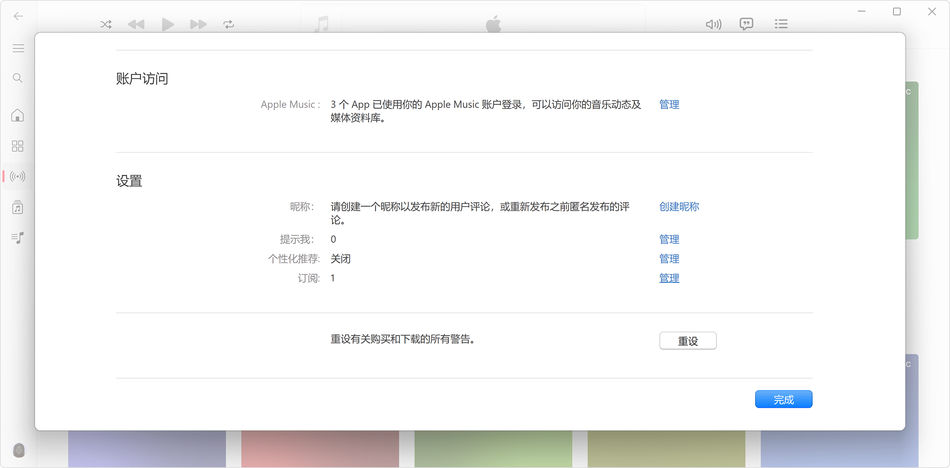The height and width of the screenshot is (468, 950).
Task: Open search in the sidebar
Action: [17, 78]
